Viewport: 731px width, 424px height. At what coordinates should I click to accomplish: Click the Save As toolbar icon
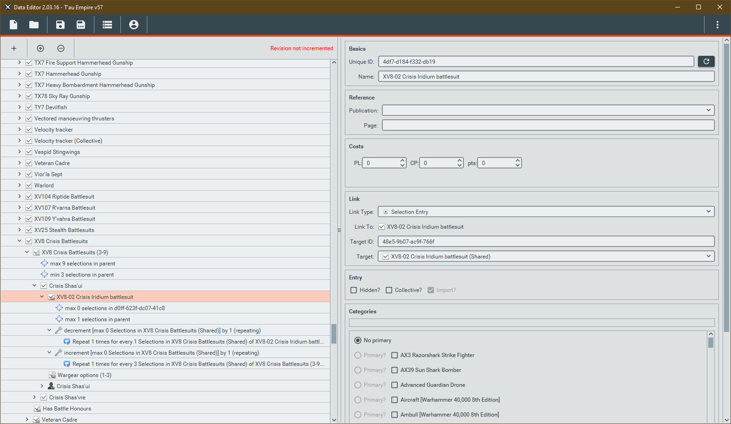(x=81, y=25)
